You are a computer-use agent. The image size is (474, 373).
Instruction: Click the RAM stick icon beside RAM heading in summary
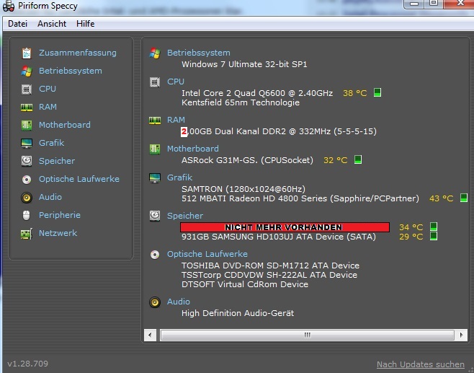click(155, 120)
